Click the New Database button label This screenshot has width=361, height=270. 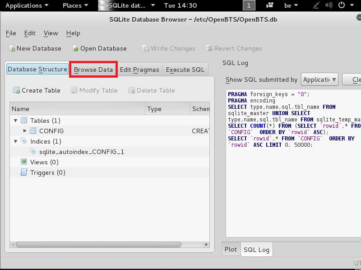(39, 48)
